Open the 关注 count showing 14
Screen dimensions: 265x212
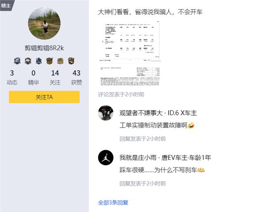(55, 78)
